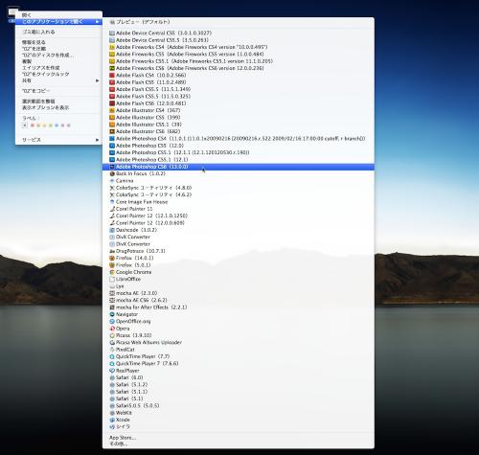
Task: Click the Adobe Illustrator CS6 icon
Action: tap(112, 131)
